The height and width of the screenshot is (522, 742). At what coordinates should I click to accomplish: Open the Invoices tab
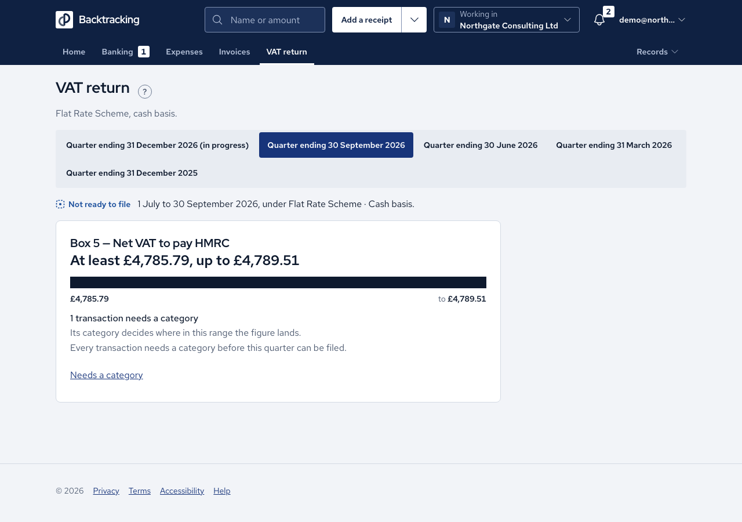coord(235,52)
